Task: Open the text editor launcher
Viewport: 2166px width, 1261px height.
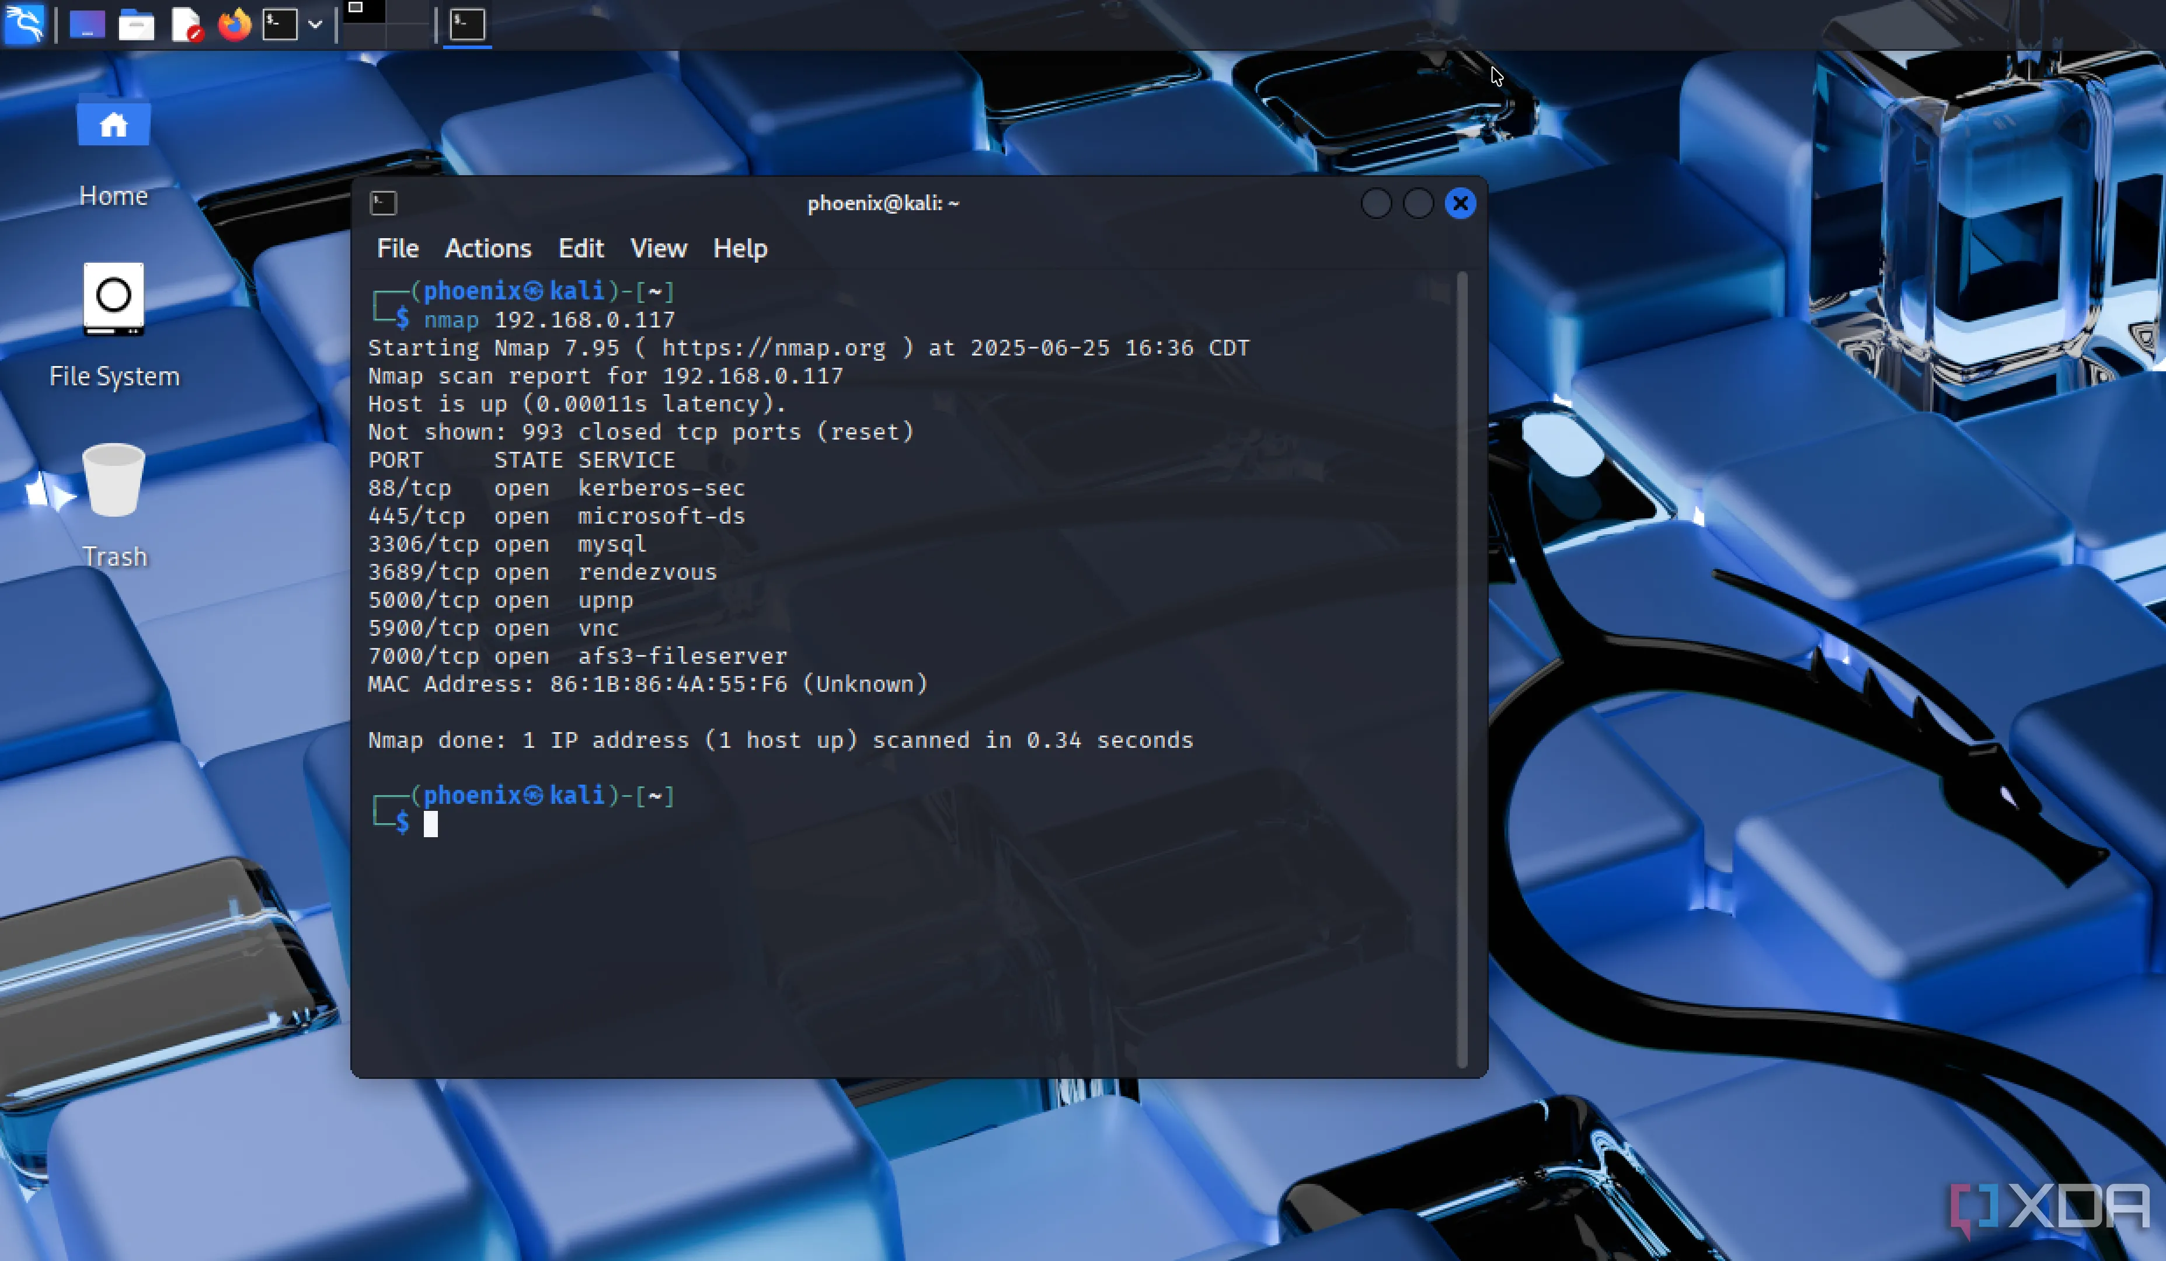Action: coord(186,24)
